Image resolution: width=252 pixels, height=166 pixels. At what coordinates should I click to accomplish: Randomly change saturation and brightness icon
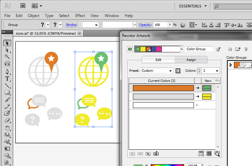click(x=209, y=154)
